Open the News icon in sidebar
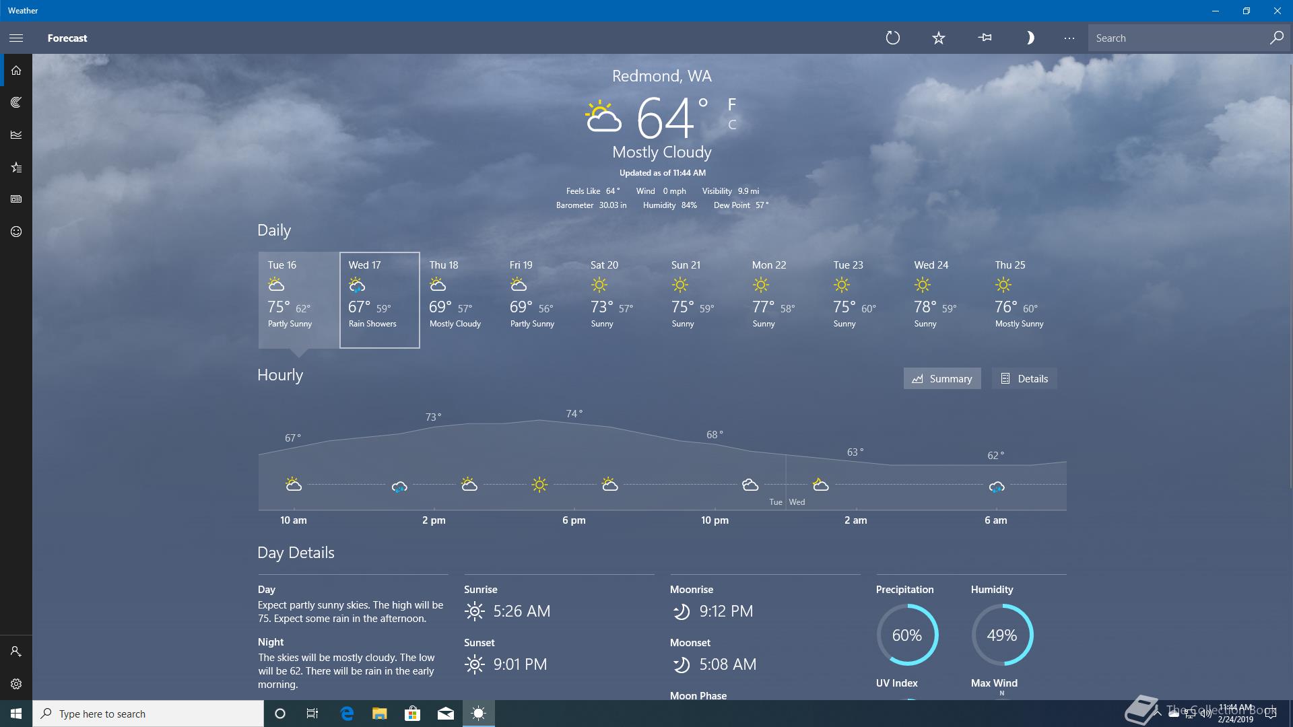Viewport: 1293px width, 727px height. point(16,199)
